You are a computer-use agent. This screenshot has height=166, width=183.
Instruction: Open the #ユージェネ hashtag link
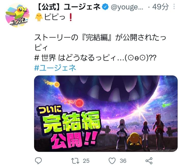point(55,68)
